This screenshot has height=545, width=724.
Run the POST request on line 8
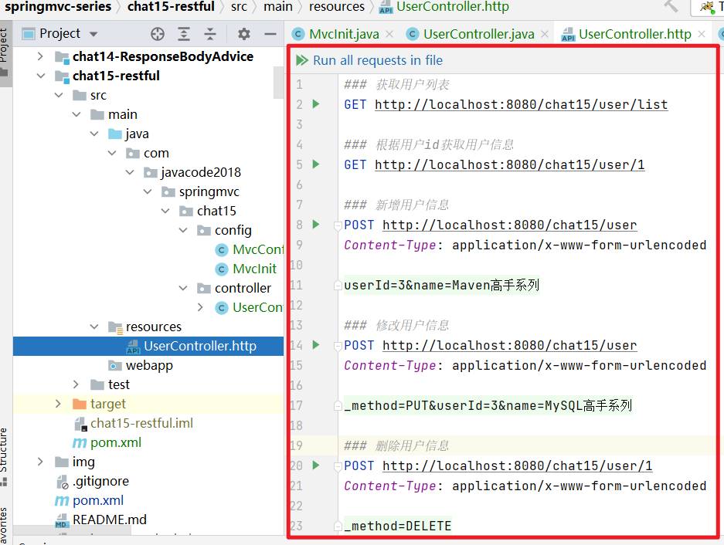point(316,225)
